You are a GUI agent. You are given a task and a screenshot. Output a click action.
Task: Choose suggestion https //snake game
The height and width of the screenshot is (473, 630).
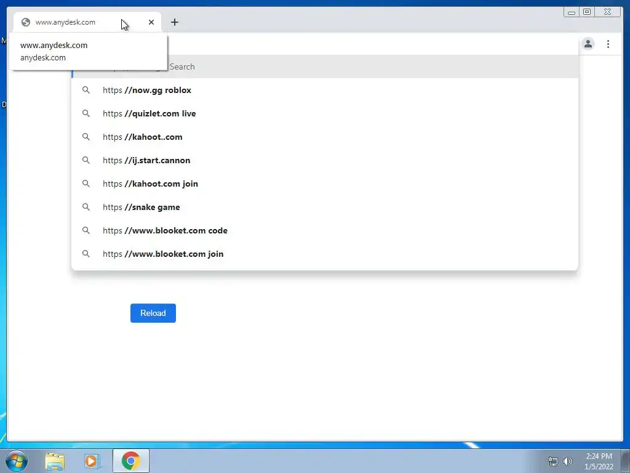(x=325, y=207)
